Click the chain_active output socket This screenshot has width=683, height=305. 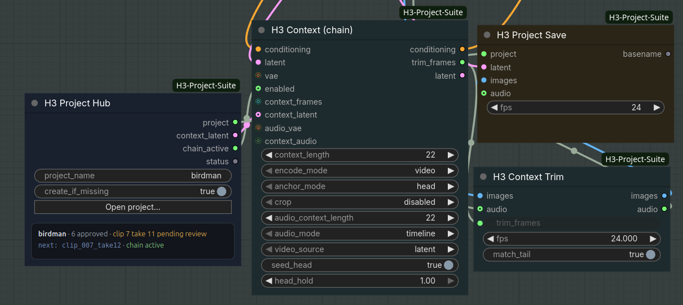pyautogui.click(x=235, y=149)
